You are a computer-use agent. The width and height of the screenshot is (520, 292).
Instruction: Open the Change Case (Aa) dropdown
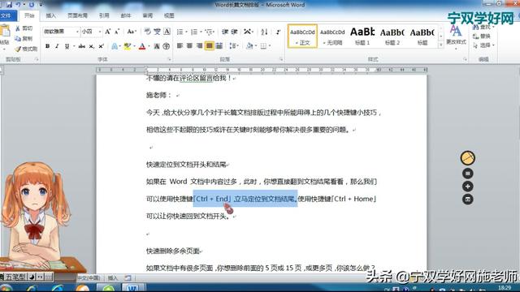pos(132,32)
